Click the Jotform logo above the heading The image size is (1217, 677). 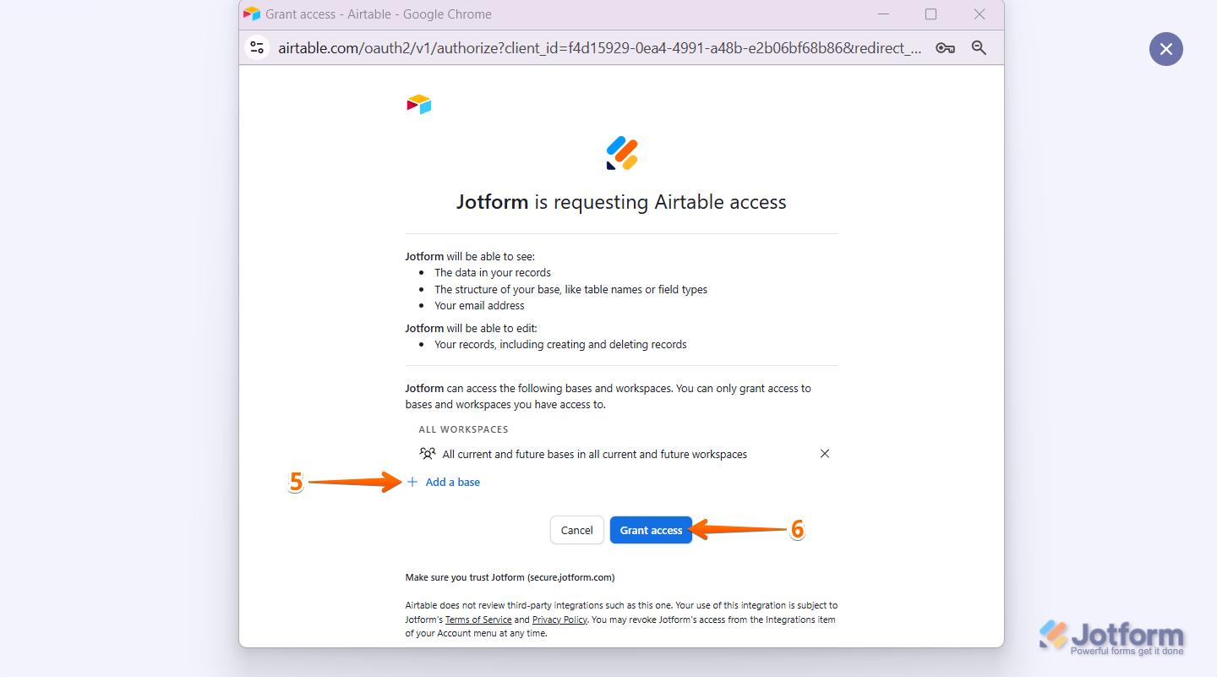click(x=622, y=154)
